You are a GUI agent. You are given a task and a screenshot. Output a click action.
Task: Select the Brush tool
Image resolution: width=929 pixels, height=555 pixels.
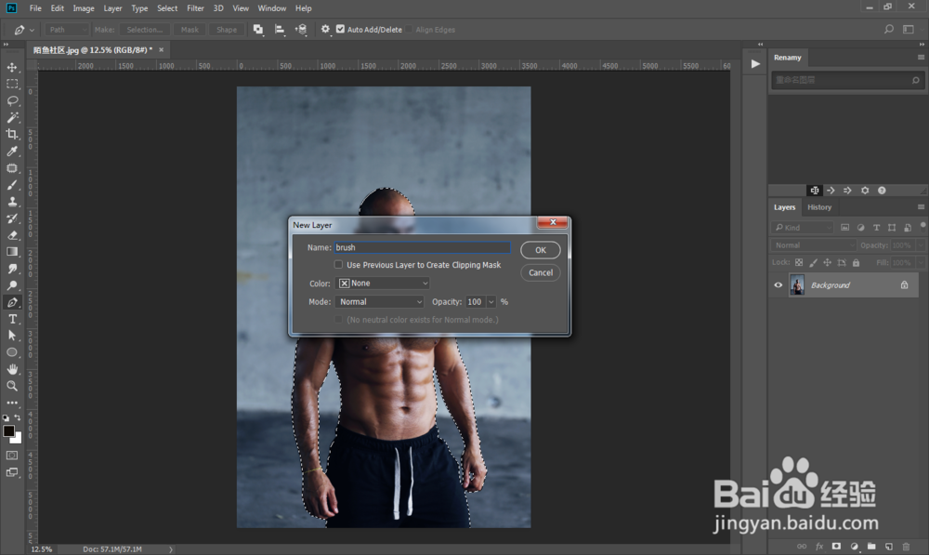[x=12, y=185]
